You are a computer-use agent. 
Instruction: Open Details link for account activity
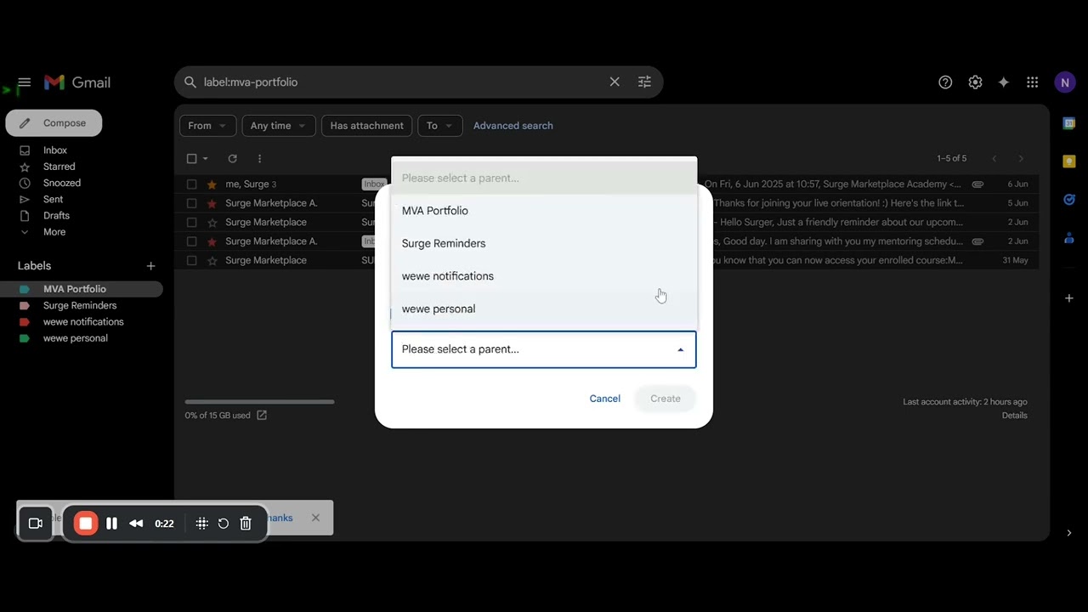tap(1014, 416)
